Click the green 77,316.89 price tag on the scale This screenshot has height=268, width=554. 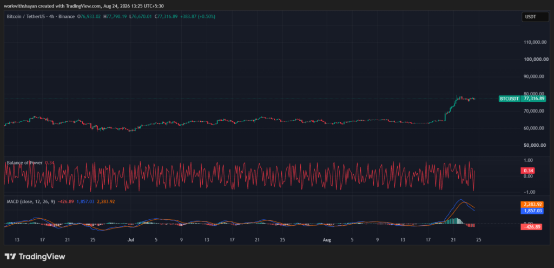tap(535, 99)
